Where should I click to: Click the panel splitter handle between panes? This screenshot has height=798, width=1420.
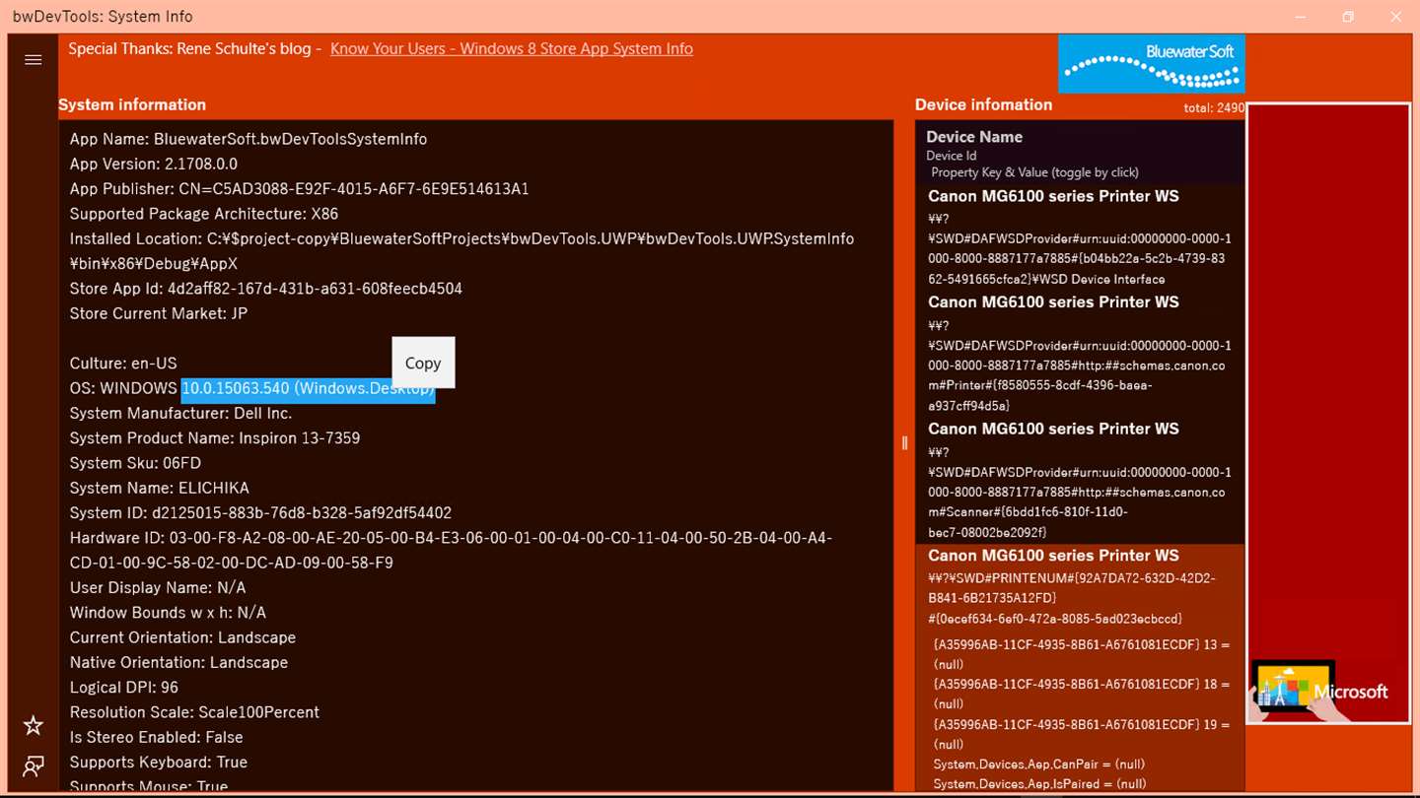(x=904, y=443)
